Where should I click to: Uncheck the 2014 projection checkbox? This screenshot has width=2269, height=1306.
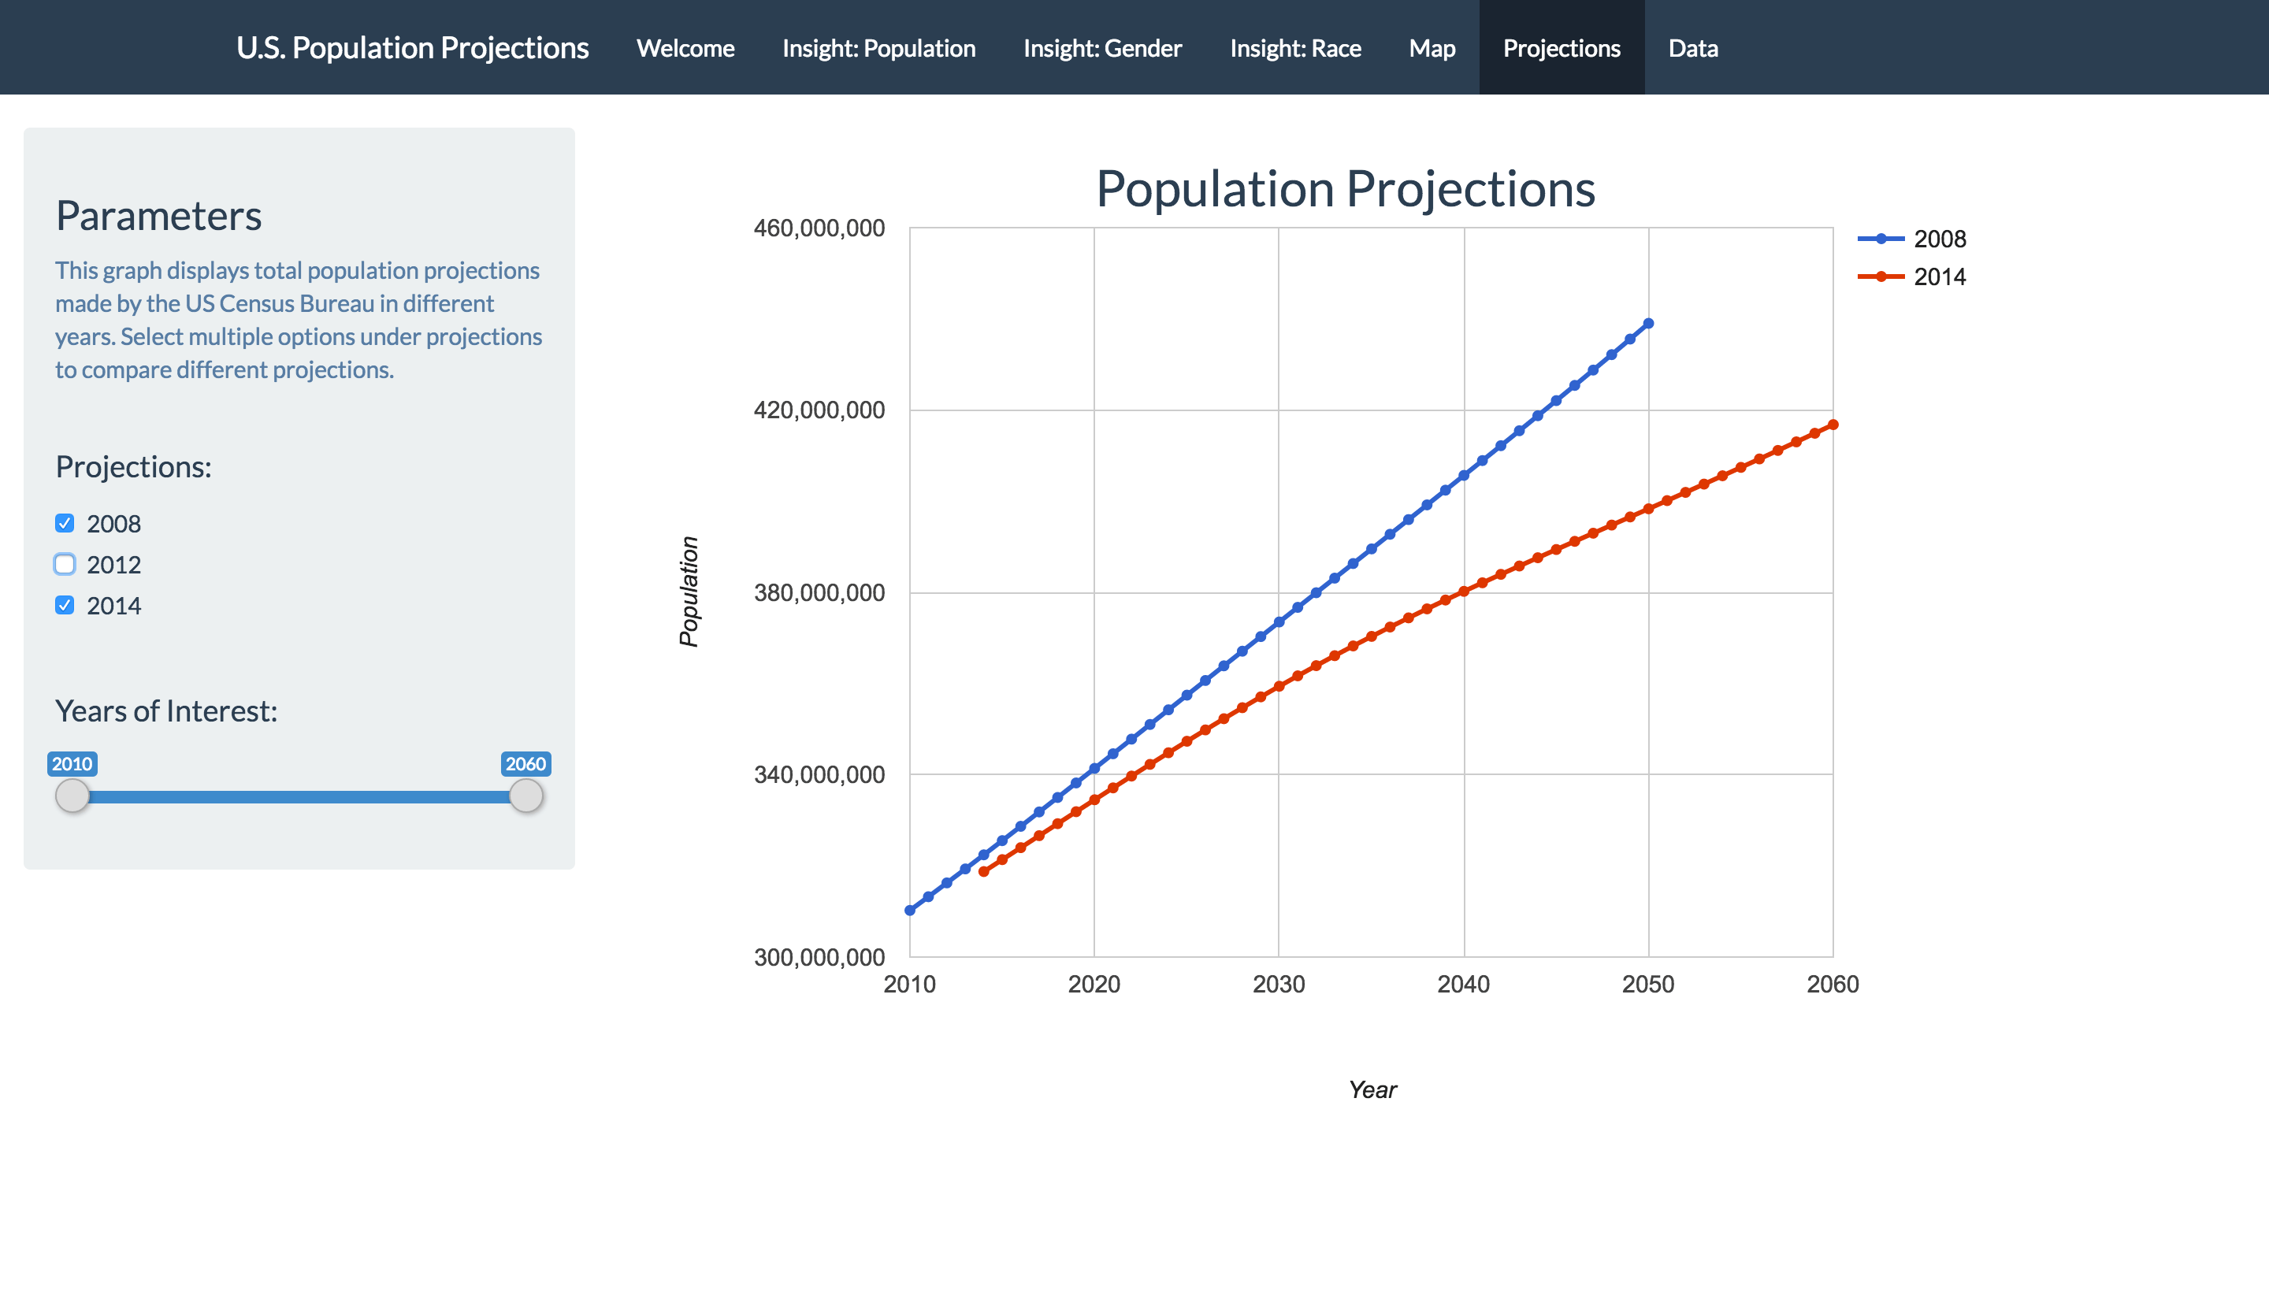point(64,606)
